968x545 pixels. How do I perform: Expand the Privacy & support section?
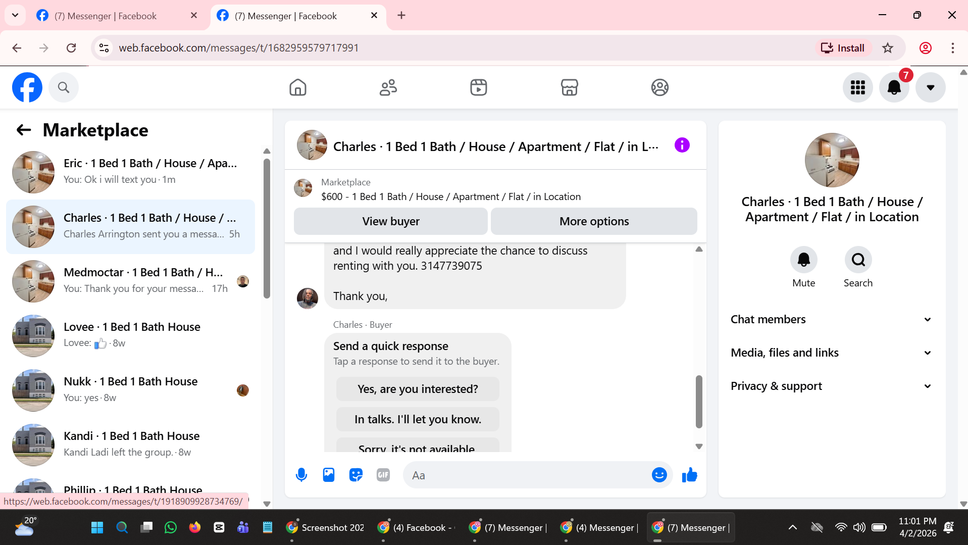click(832, 386)
